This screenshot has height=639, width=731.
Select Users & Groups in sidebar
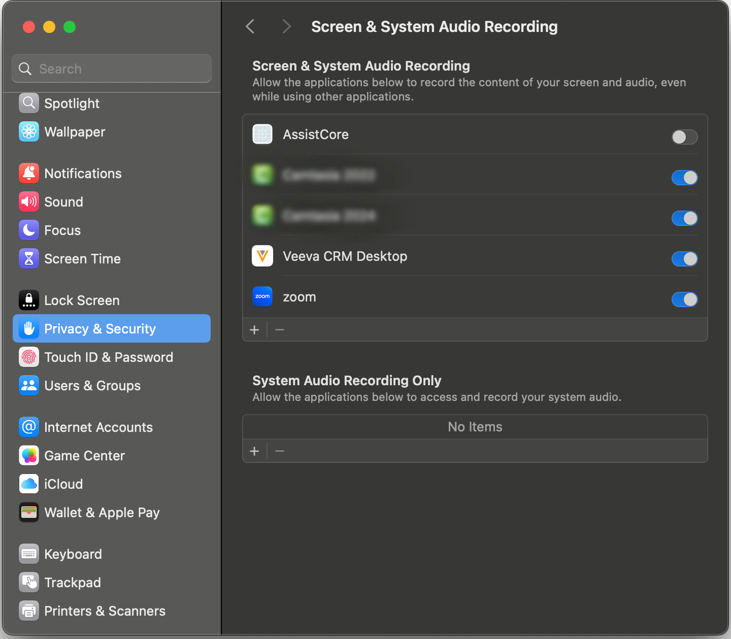click(x=92, y=386)
